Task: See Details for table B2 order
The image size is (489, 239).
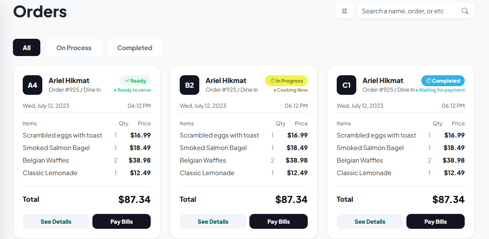Action: tap(213, 221)
